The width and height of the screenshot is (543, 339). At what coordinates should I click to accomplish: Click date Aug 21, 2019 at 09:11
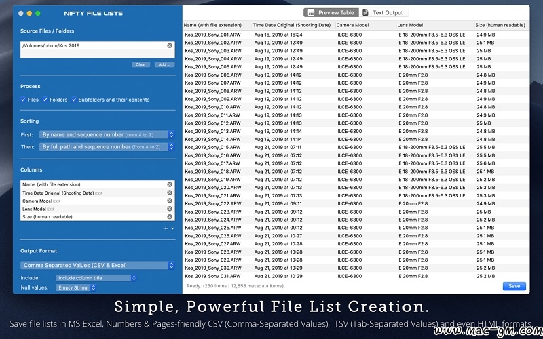[x=278, y=204]
